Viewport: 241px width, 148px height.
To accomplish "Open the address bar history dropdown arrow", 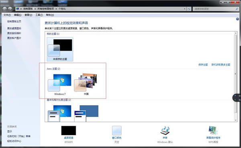I will (x=185, y=9).
